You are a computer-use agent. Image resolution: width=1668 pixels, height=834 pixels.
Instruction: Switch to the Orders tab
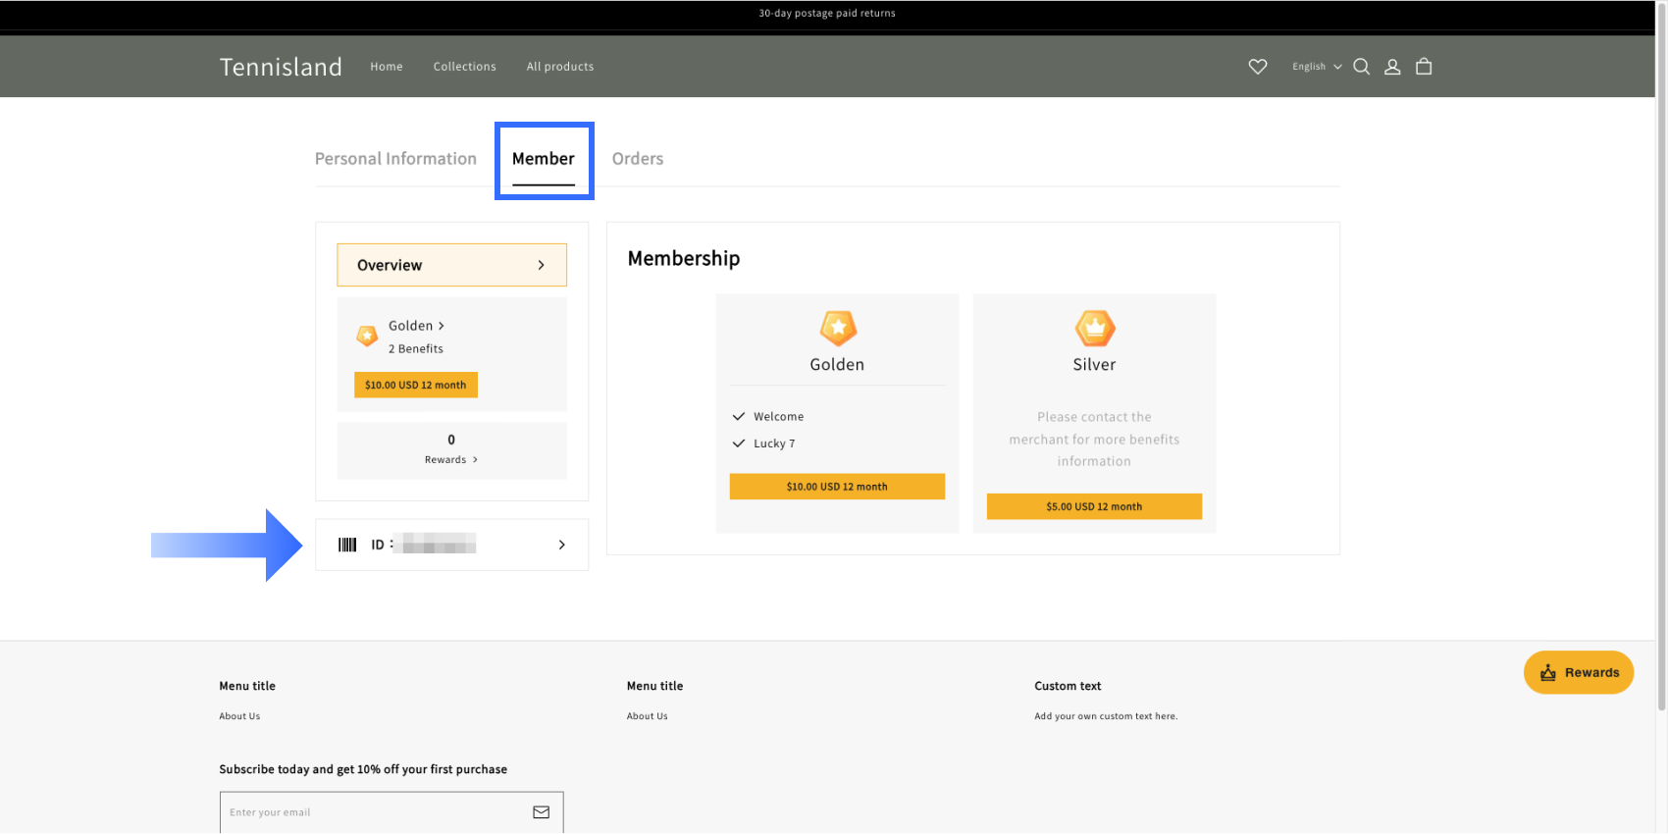click(x=637, y=159)
